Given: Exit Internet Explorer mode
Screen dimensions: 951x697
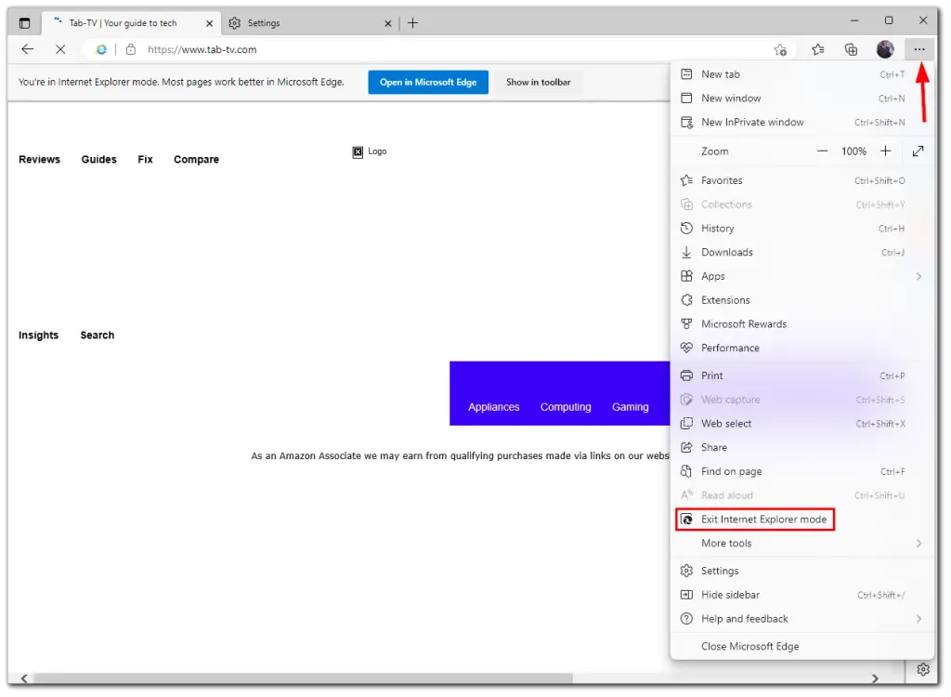Looking at the screenshot, I should coord(756,519).
